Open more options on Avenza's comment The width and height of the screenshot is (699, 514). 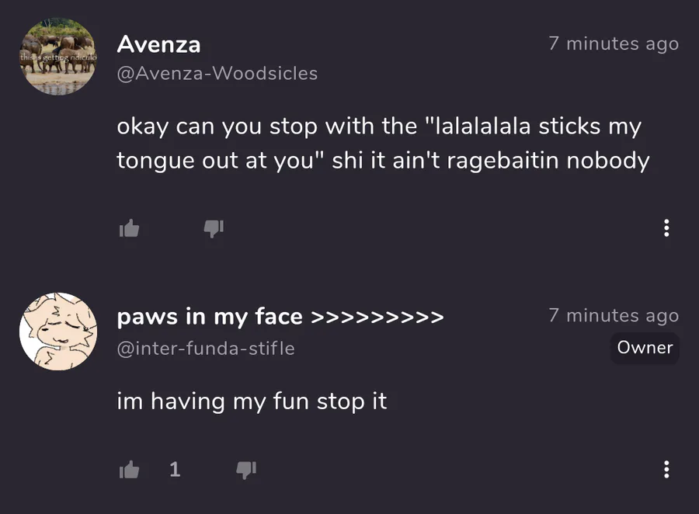point(666,228)
